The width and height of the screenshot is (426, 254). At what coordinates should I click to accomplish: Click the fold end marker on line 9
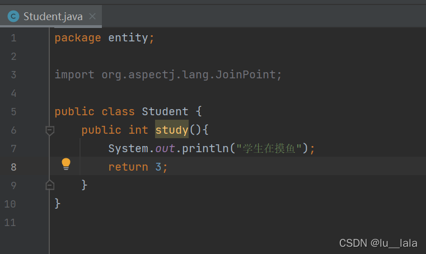coord(50,185)
